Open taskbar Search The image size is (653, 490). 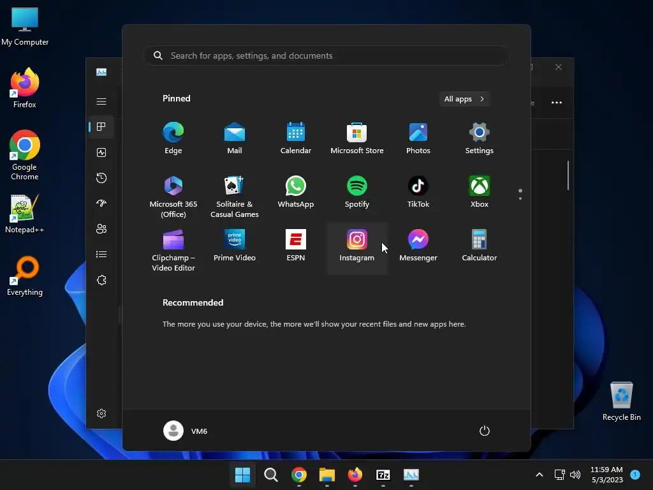coord(270,475)
